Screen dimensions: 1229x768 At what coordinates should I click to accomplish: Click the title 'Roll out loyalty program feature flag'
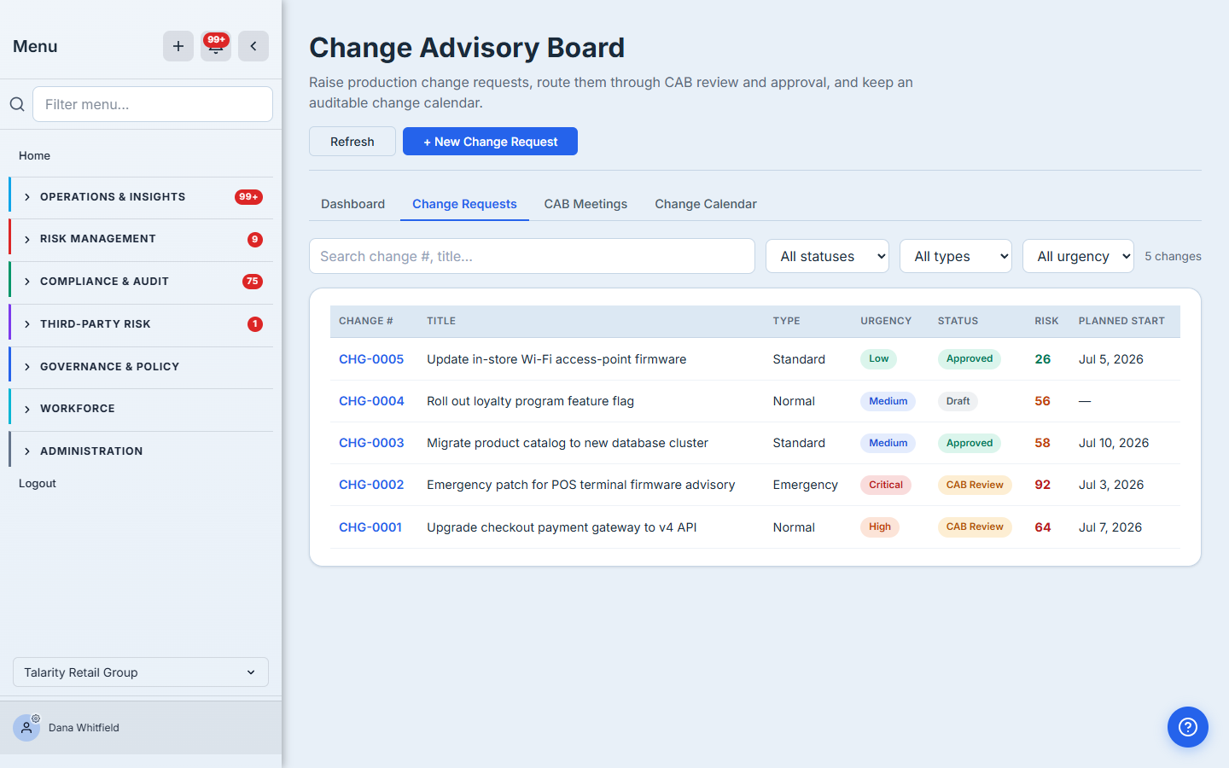pos(530,401)
